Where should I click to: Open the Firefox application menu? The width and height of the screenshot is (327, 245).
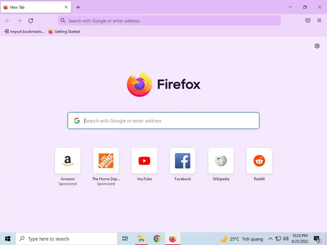pyautogui.click(x=319, y=20)
